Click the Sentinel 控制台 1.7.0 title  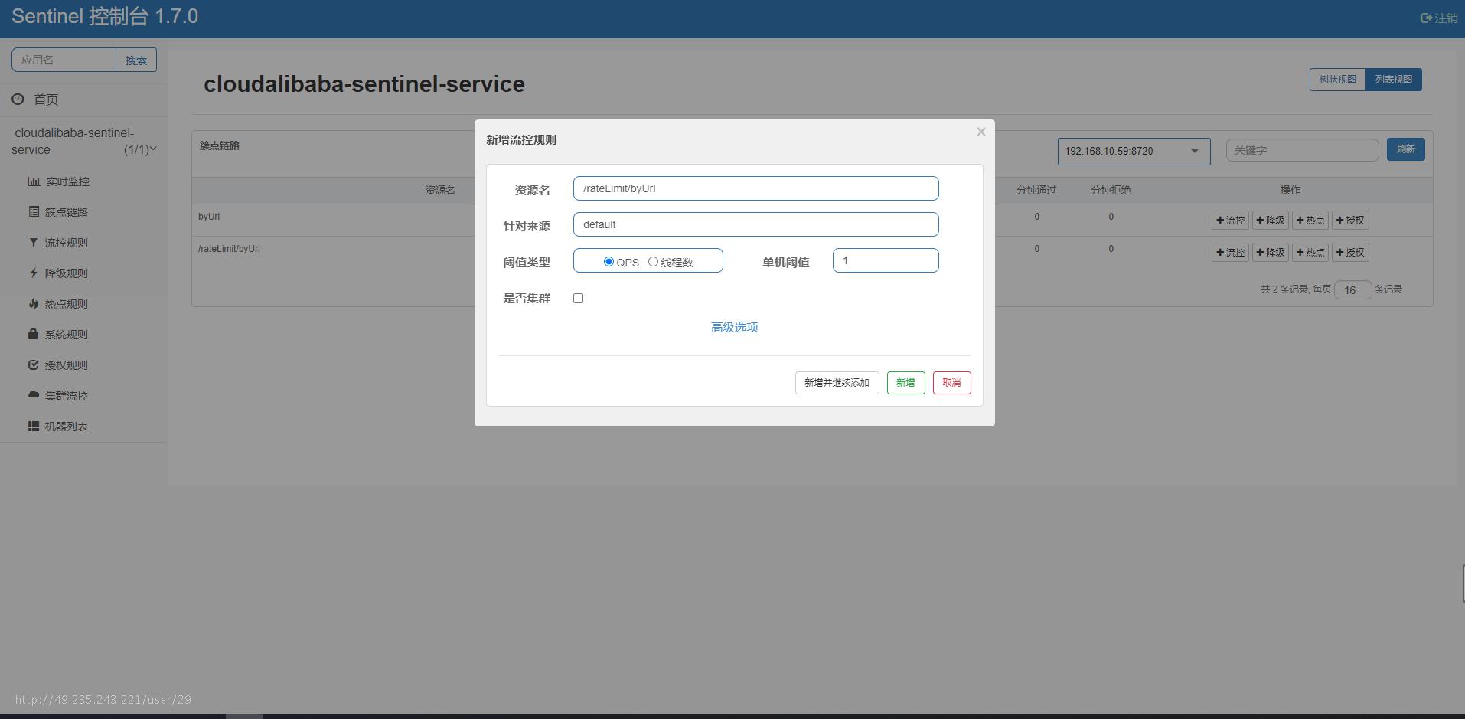click(105, 17)
